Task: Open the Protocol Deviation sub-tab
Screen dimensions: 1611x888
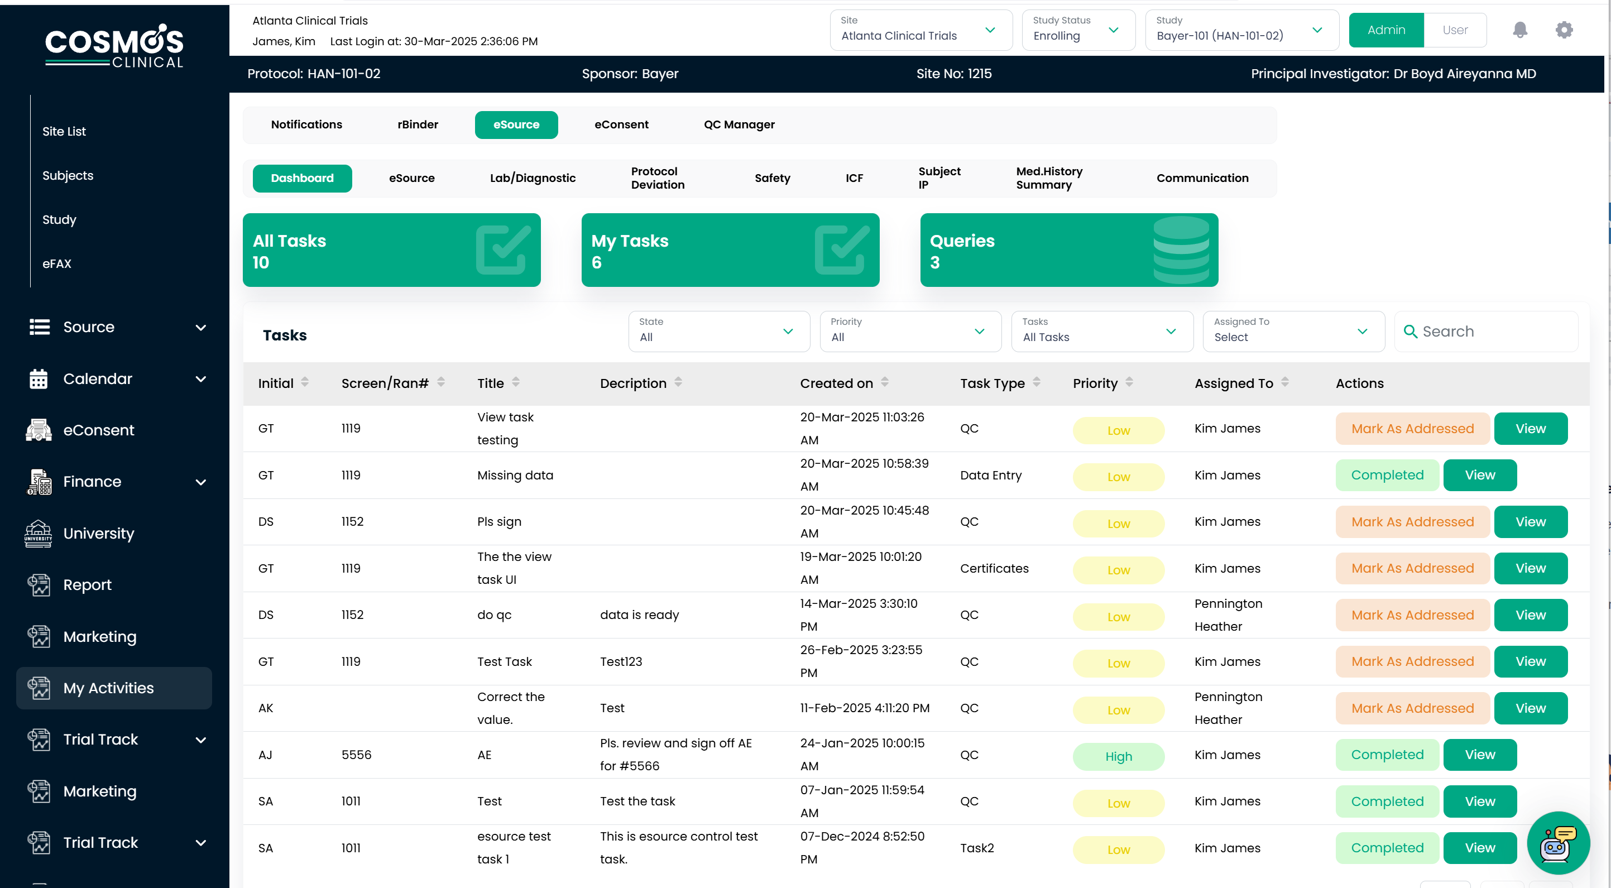Action: [658, 178]
